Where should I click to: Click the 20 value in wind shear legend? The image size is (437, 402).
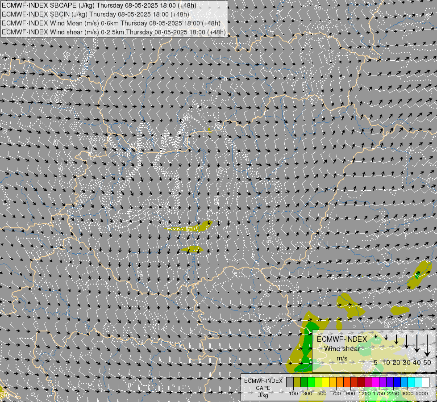point(396,362)
